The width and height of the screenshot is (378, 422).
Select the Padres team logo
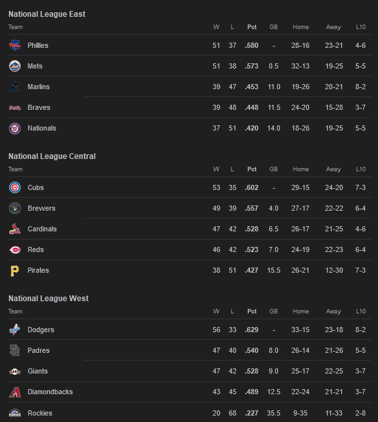point(15,350)
